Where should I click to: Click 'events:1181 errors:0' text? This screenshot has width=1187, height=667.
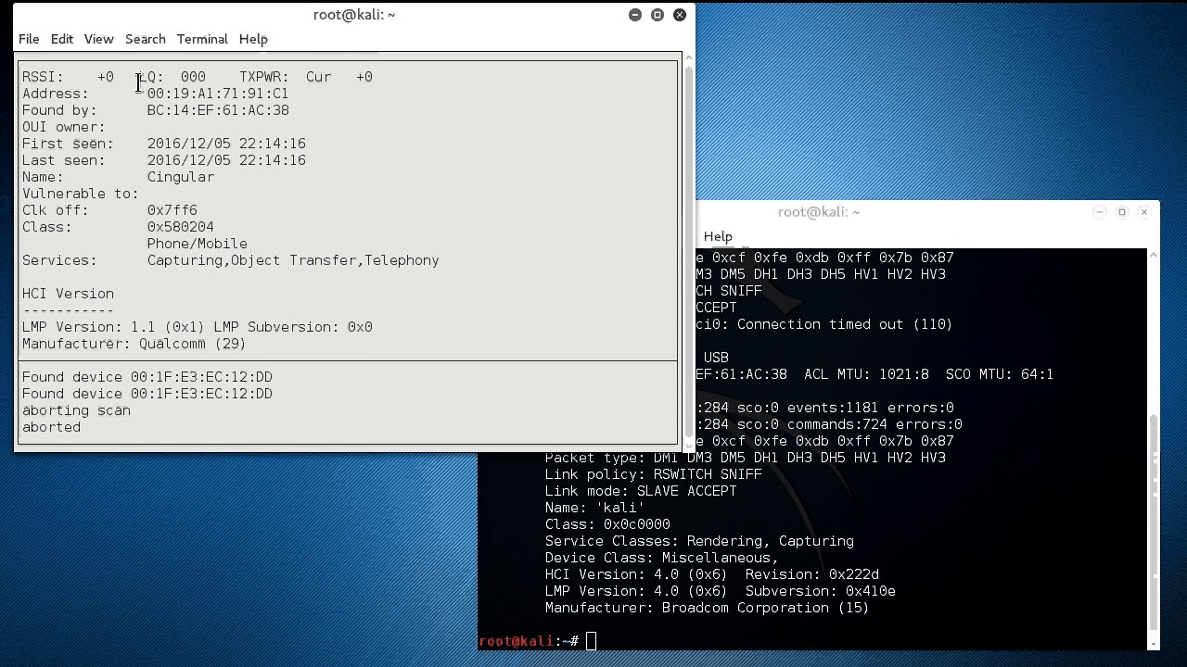pyautogui.click(x=870, y=408)
